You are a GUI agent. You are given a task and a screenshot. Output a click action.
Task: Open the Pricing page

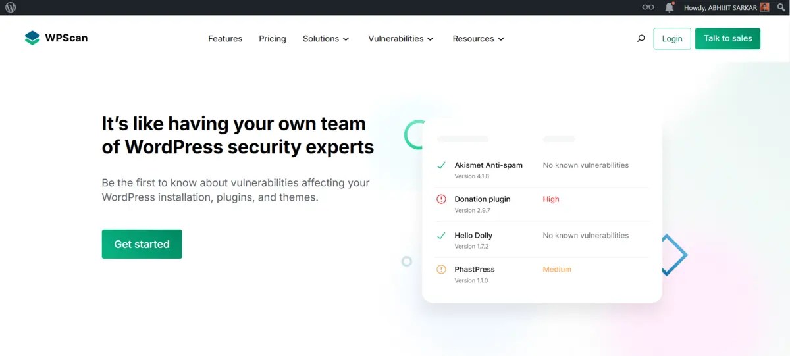(273, 39)
